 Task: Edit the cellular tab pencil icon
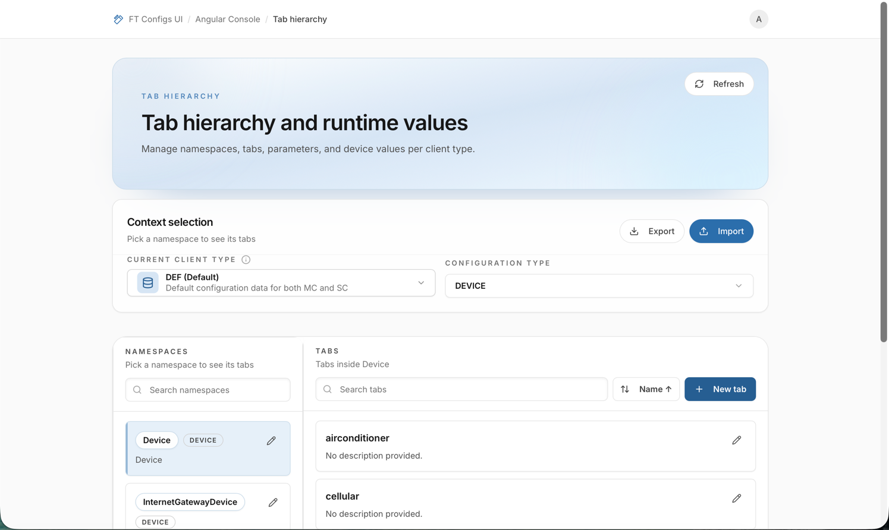pos(736,499)
